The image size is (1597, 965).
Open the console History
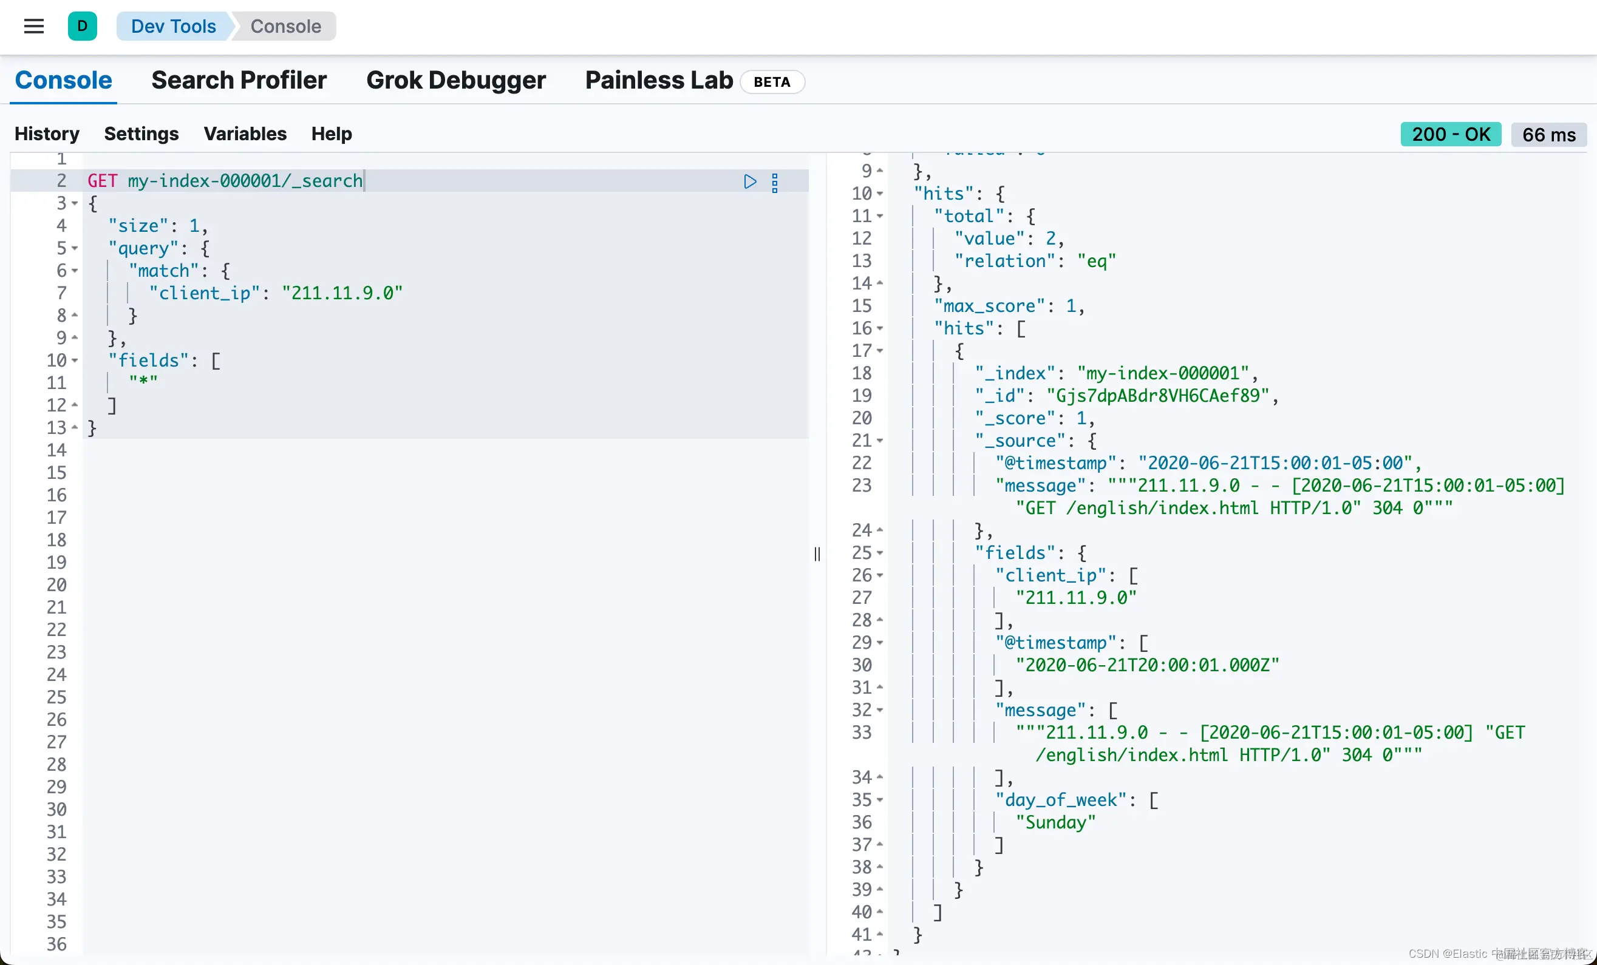click(x=47, y=134)
